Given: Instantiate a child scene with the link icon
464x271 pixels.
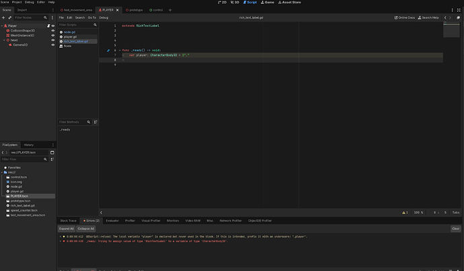Looking at the screenshot, I should (9, 17).
